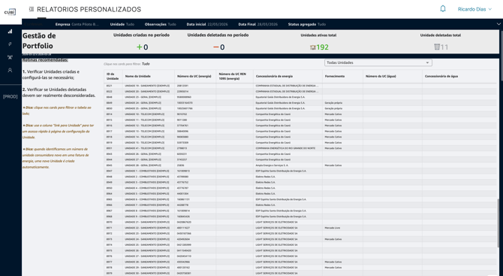503x276 pixels.
Task: Click the building icon next to 192
Action: [313, 47]
